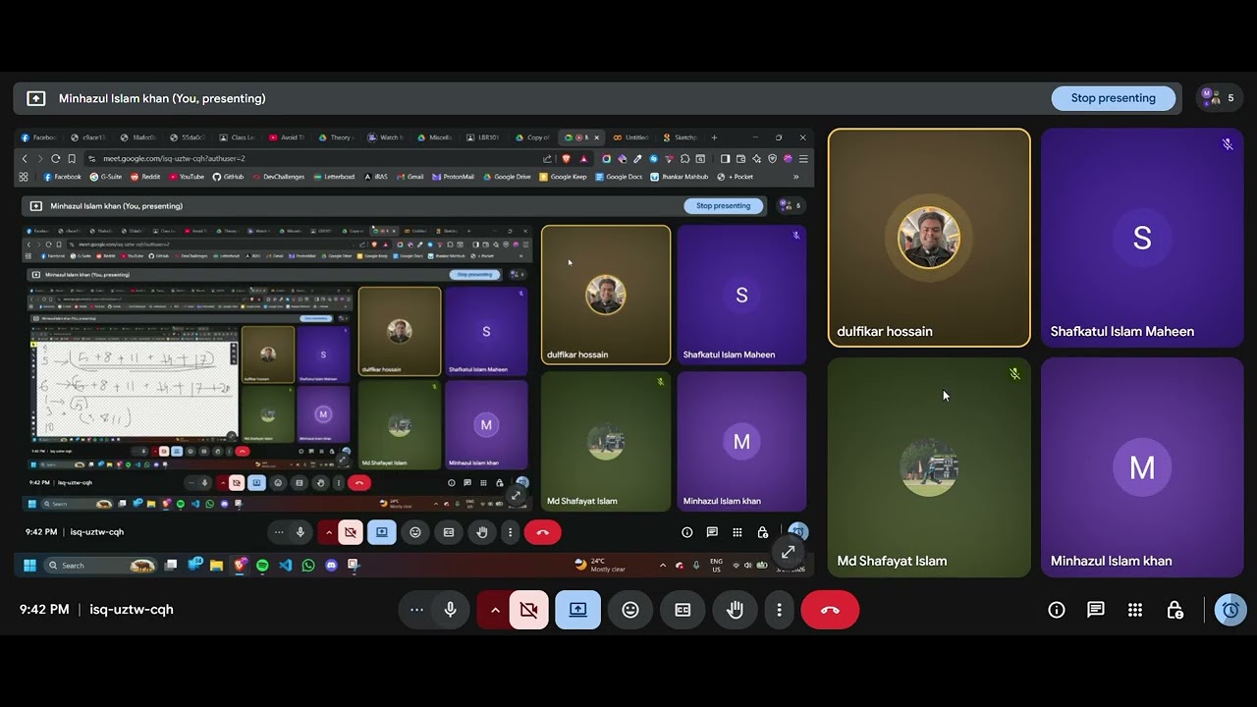Select the largest Shafkatul Islam Maheen tile
1257x707 pixels.
click(x=1142, y=238)
